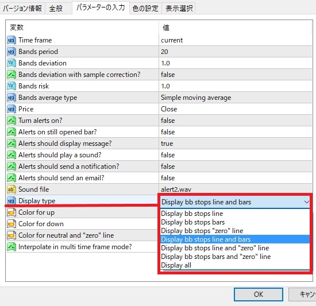Click the Interpolate in multi time frame icon
Viewport: 316px width, 306px height.
pos(11,247)
